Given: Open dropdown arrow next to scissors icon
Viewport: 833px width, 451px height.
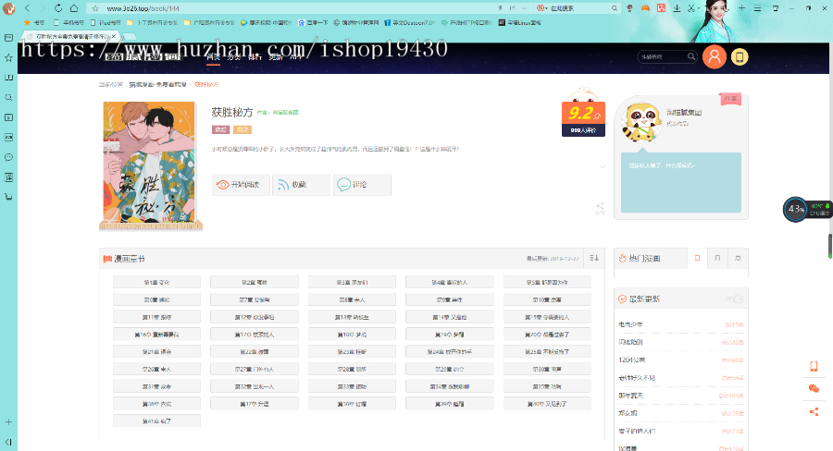Looking at the screenshot, I should click(x=699, y=8).
